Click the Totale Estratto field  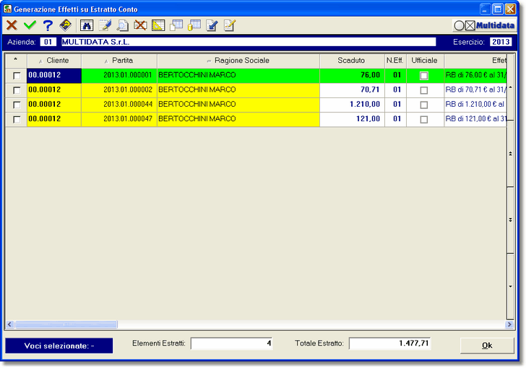(x=390, y=343)
